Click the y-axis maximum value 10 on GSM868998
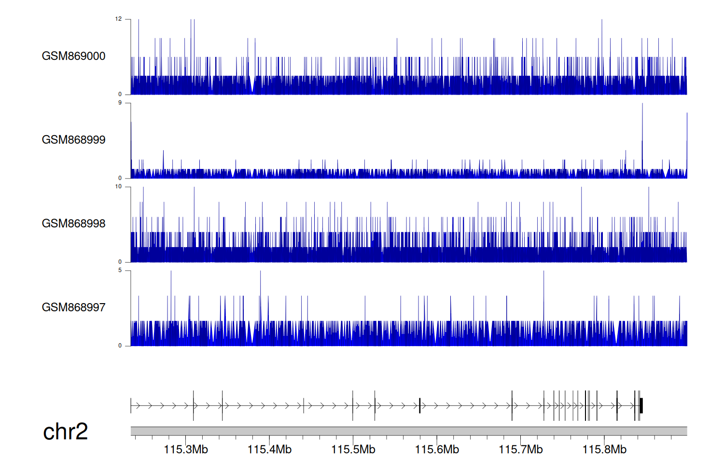Image resolution: width=724 pixels, height=473 pixels. tap(118, 187)
